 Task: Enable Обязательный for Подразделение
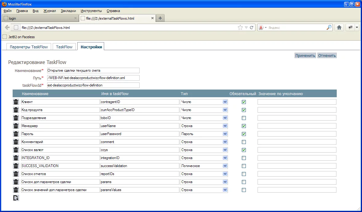(x=244, y=118)
